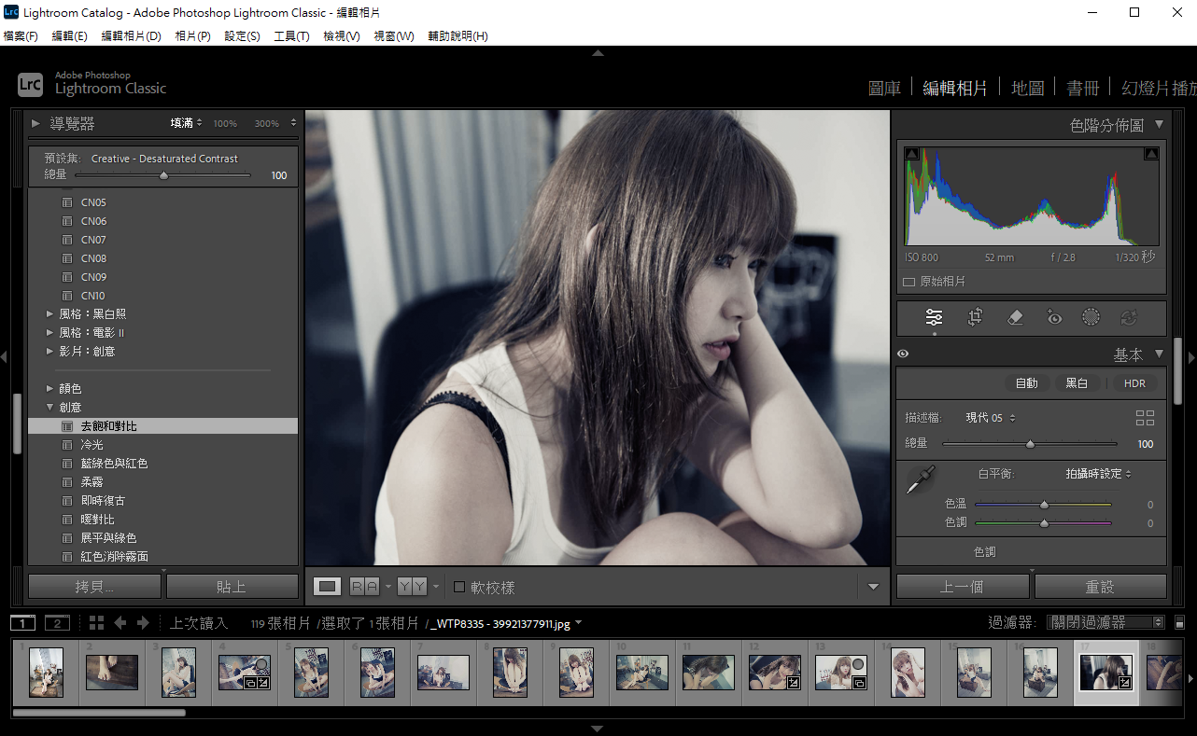Open the Red Eye correction tool
Image resolution: width=1197 pixels, height=736 pixels.
pyautogui.click(x=1054, y=317)
